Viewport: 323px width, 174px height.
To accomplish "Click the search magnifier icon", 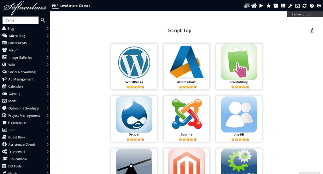I will tap(43, 20).
